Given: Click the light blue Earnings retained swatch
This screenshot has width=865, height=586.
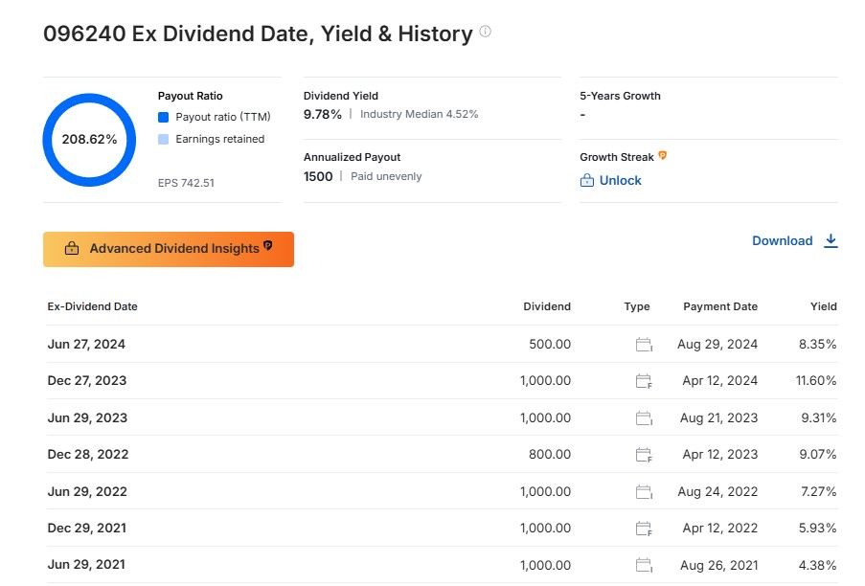Looking at the screenshot, I should [x=163, y=139].
